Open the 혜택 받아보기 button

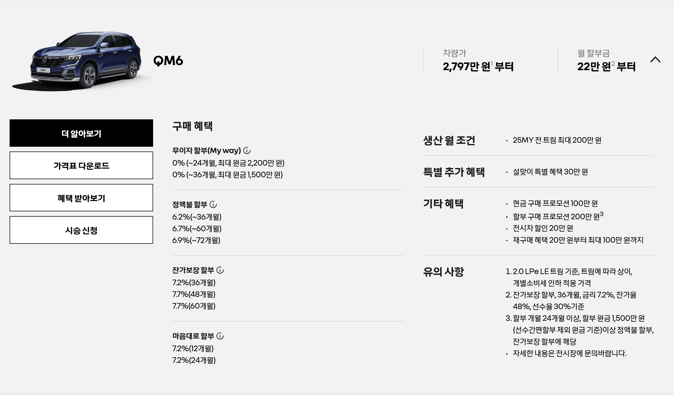(81, 198)
